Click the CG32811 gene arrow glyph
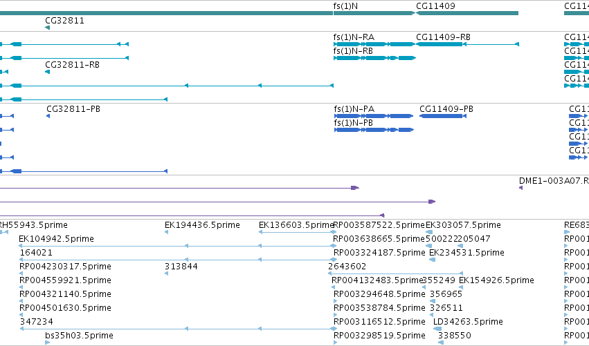Image resolution: width=589 pixels, height=346 pixels. pos(47,28)
